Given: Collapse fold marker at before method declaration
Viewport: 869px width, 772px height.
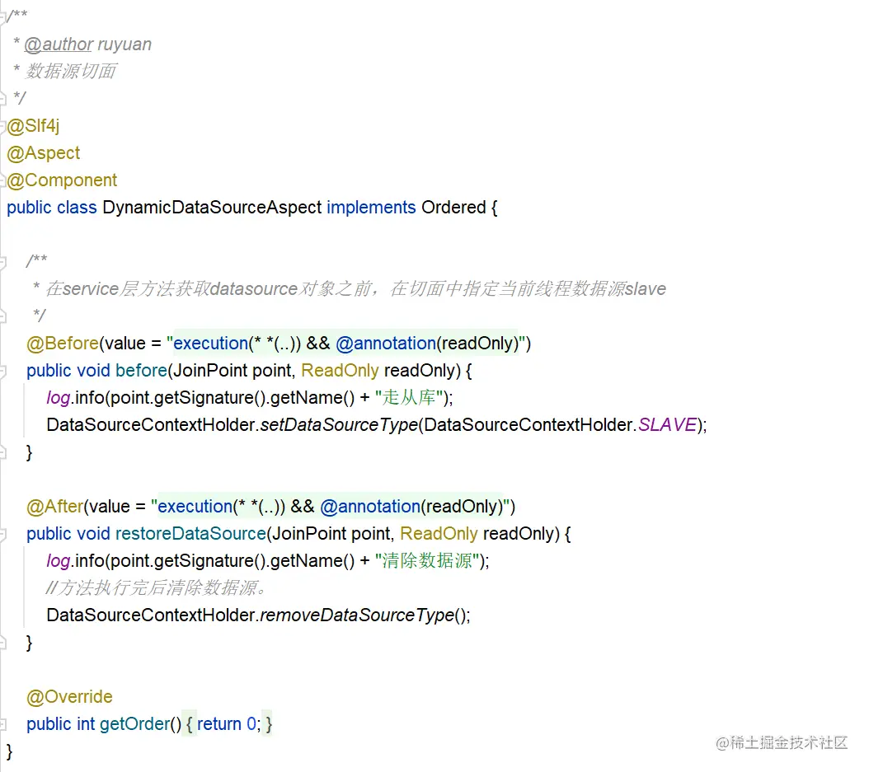Looking at the screenshot, I should coord(2,371).
